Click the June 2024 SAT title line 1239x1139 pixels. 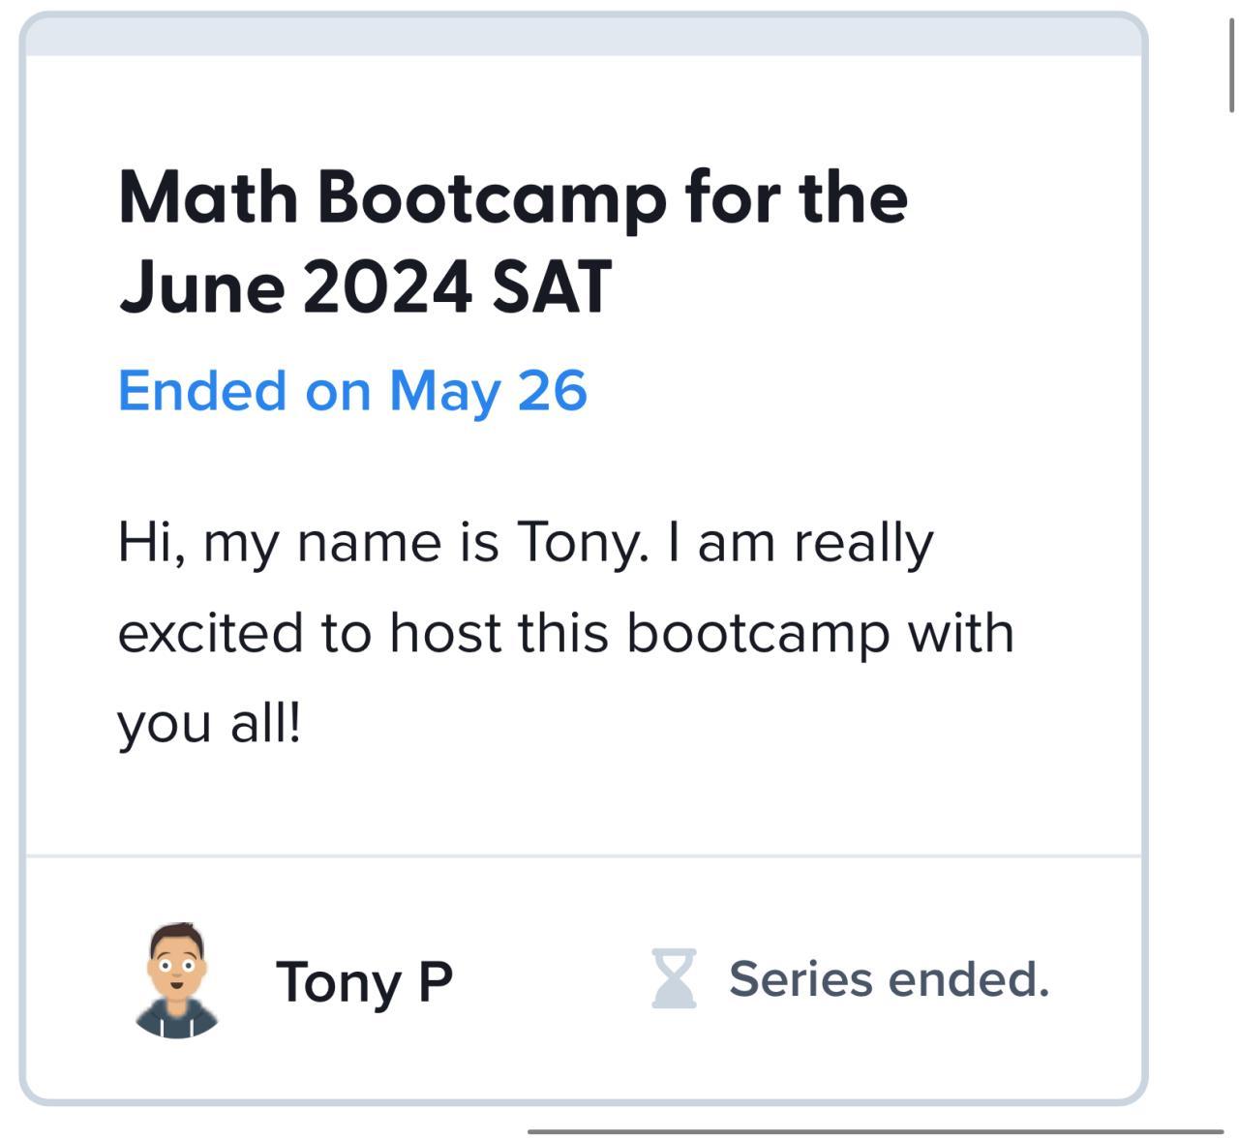(365, 286)
